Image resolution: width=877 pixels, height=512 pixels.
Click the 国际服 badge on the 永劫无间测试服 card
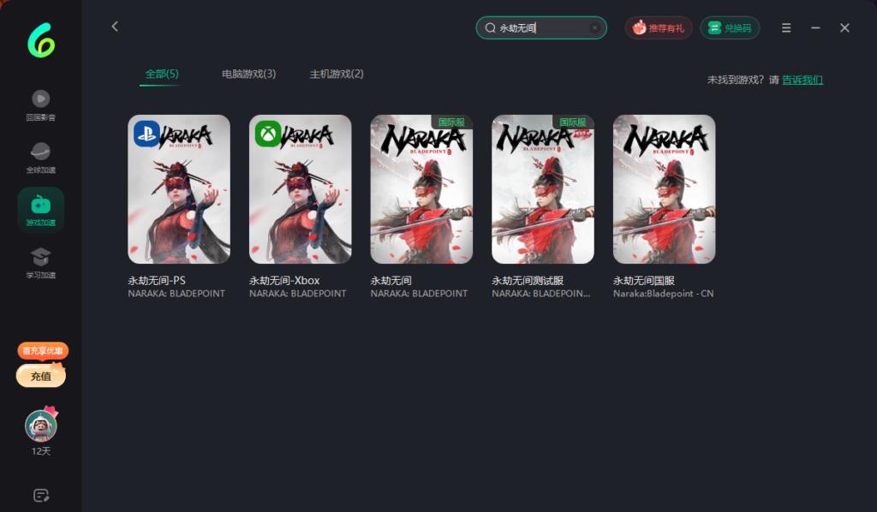point(573,122)
